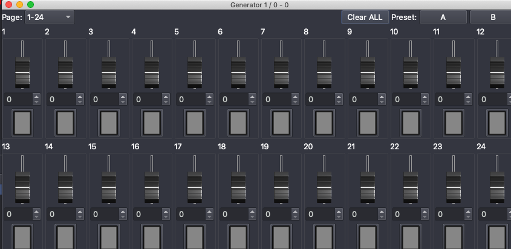
Task: Click the value field of channel 14
Action: [x=61, y=214]
